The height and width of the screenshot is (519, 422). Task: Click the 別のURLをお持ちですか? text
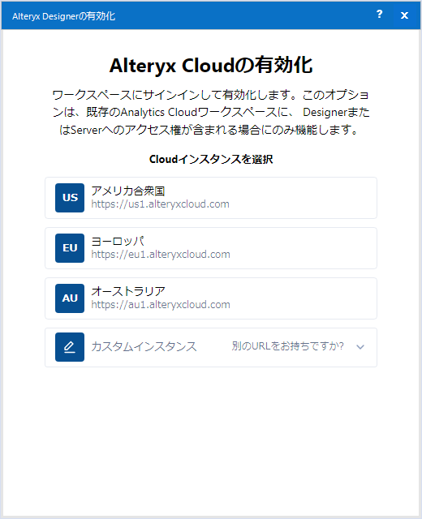click(287, 346)
